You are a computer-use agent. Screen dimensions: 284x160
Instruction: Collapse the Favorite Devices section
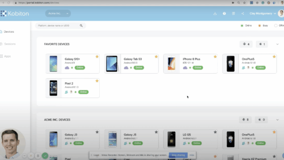277,44
